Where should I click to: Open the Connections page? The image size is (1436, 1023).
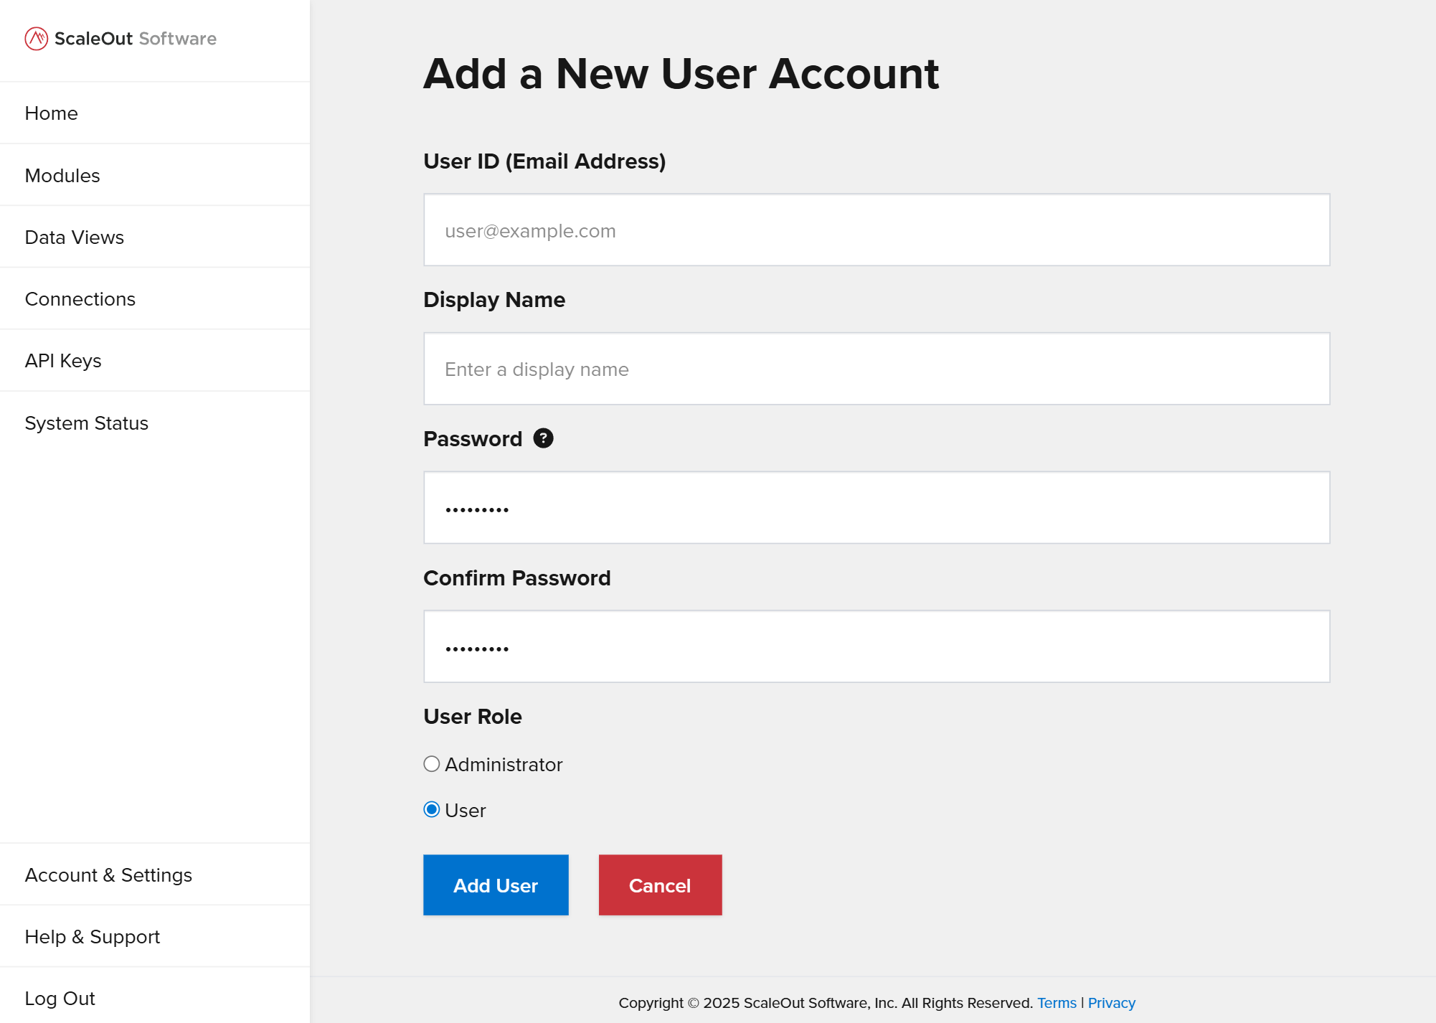tap(80, 298)
